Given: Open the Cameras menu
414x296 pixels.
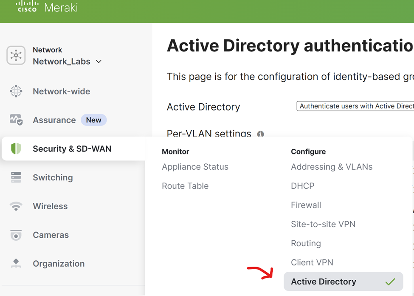Looking at the screenshot, I should [51, 235].
